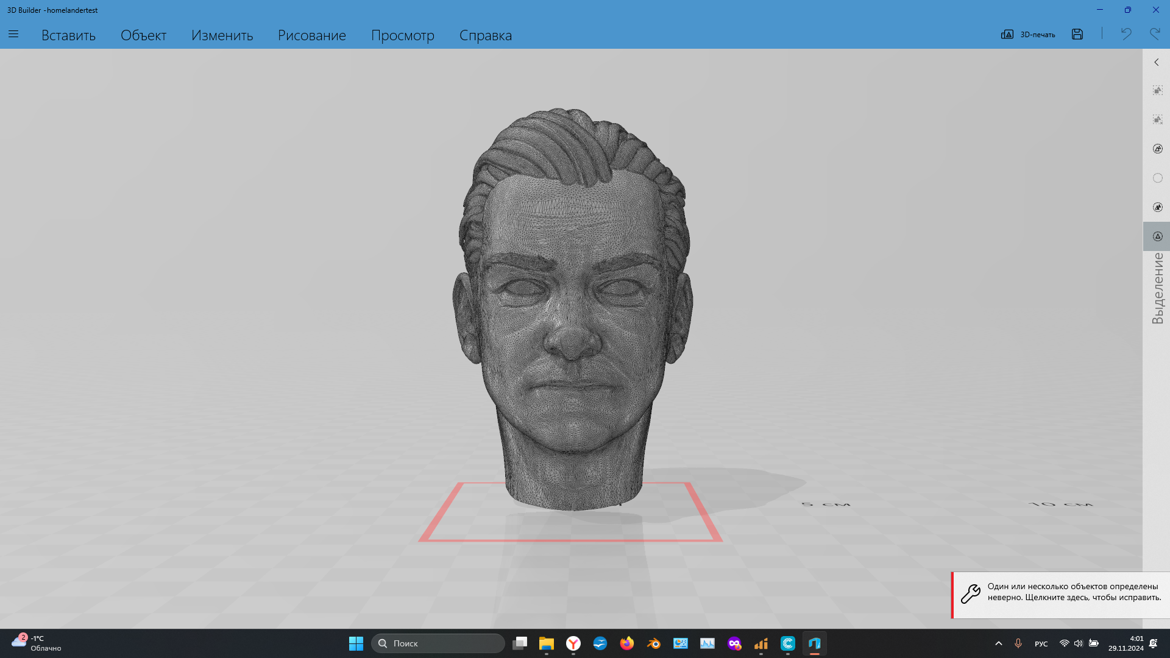
Task: Launch Firefox from the taskbar
Action: pyautogui.click(x=627, y=643)
